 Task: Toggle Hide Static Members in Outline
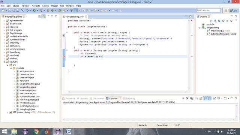(x=223, y=21)
